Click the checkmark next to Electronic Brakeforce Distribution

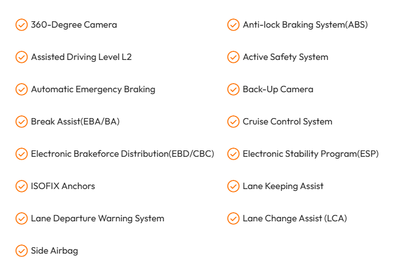click(x=21, y=154)
